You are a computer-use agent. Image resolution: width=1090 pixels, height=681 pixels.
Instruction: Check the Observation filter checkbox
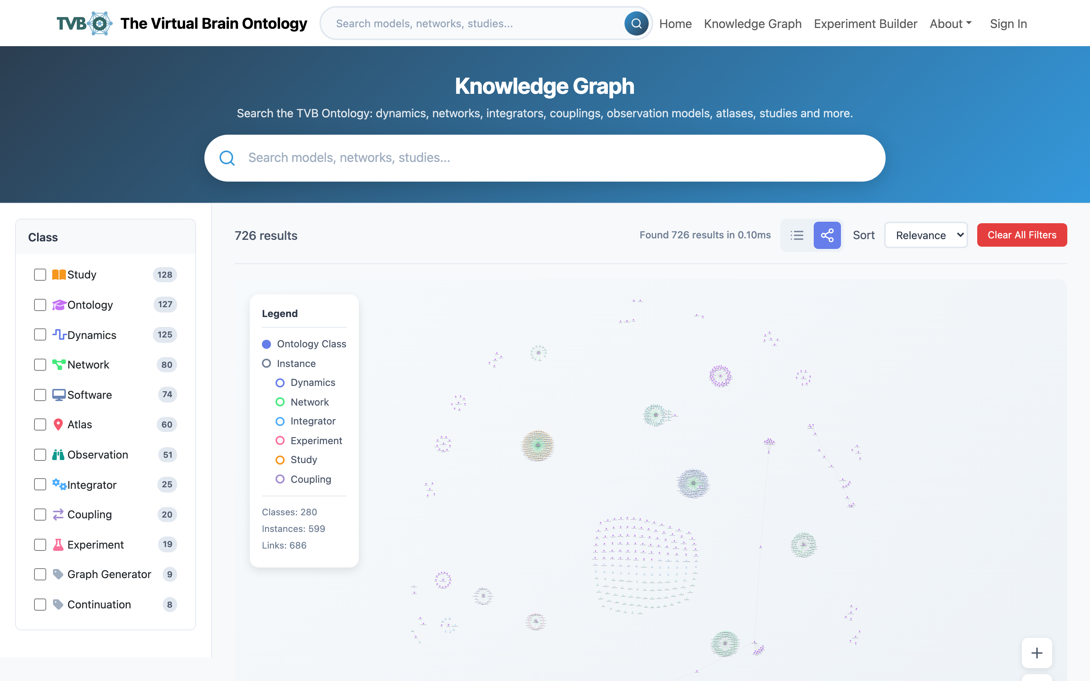(x=40, y=455)
